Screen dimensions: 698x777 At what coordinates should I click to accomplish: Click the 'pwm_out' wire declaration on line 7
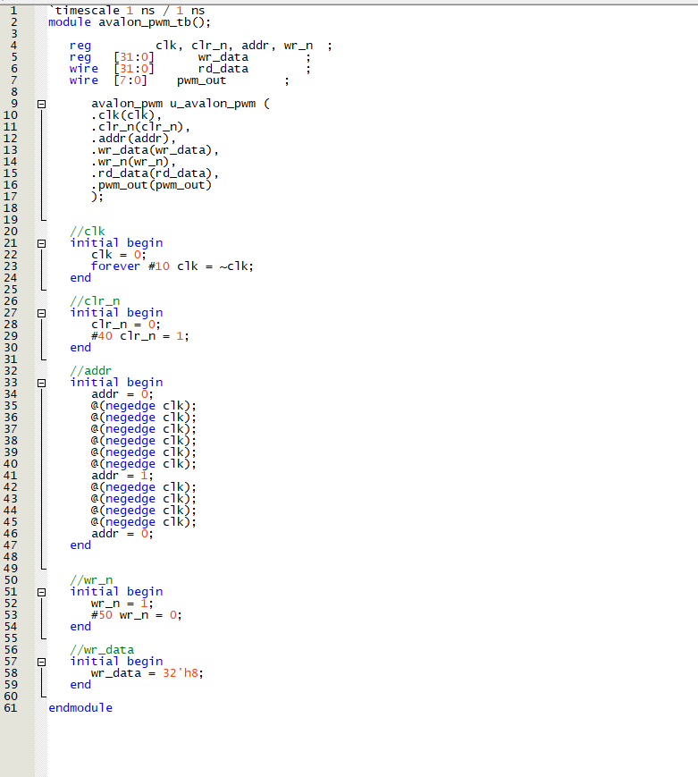tap(201, 80)
